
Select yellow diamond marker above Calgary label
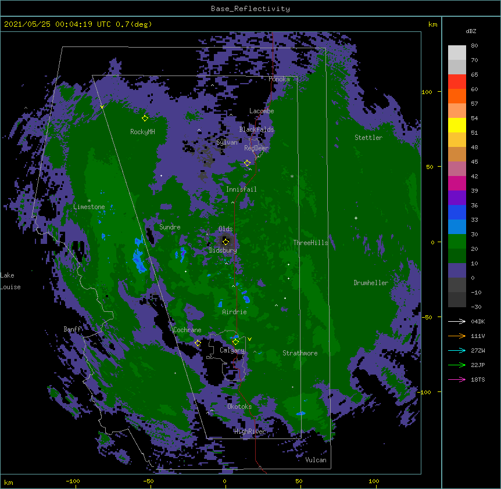click(235, 342)
